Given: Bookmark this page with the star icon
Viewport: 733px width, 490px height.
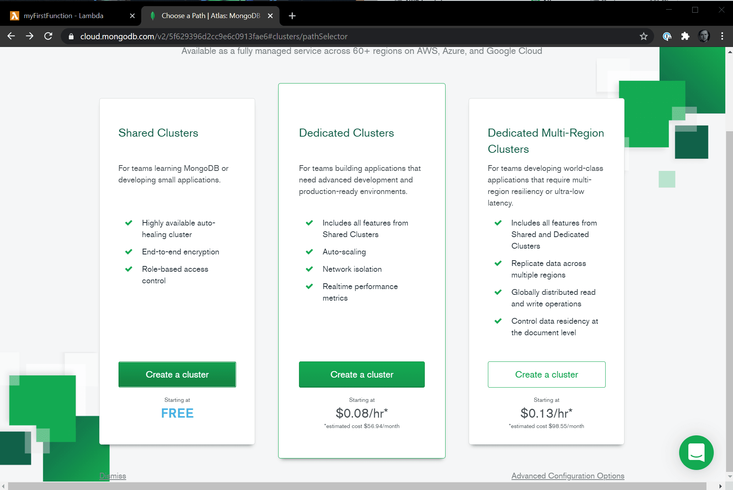Looking at the screenshot, I should click(643, 36).
